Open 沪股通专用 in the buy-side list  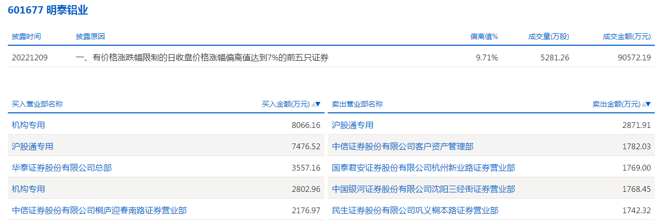point(33,146)
